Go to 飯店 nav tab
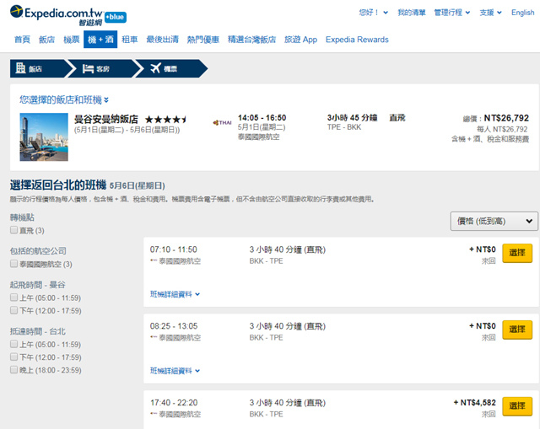 pos(47,40)
